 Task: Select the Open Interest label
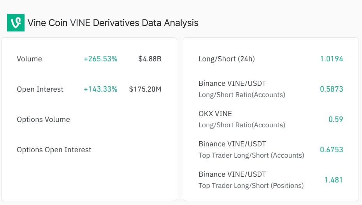click(x=40, y=89)
